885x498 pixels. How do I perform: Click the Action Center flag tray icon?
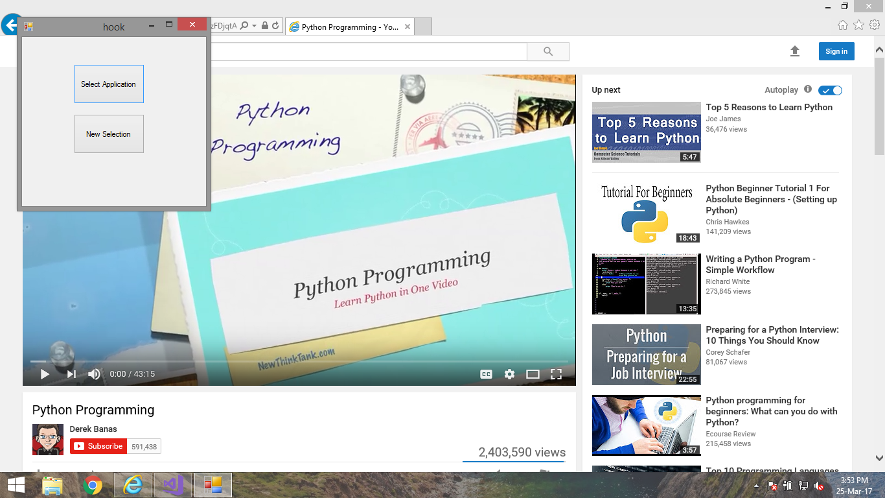coord(772,485)
